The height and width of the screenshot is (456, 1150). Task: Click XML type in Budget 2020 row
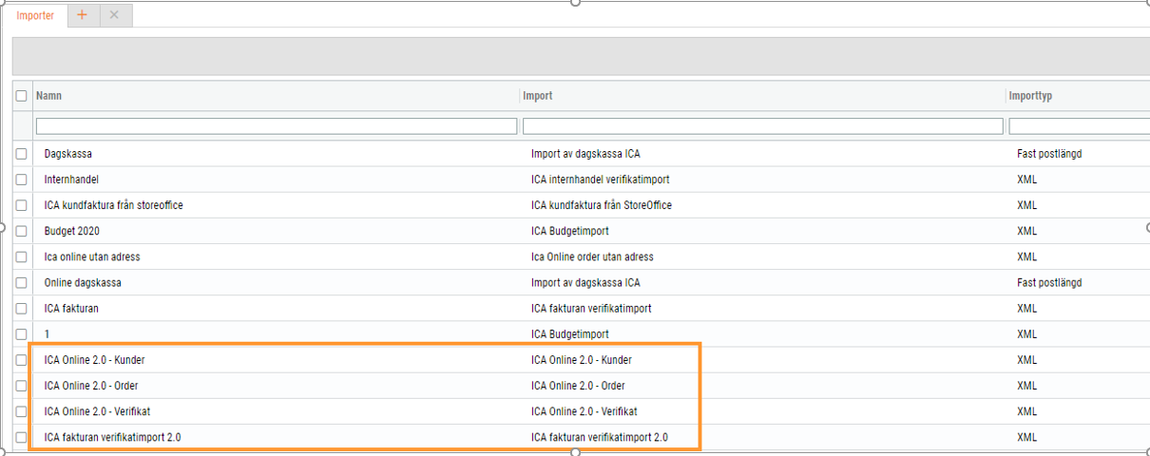pos(1026,231)
